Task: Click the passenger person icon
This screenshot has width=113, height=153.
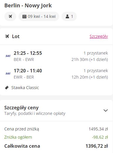Action: 67,16
